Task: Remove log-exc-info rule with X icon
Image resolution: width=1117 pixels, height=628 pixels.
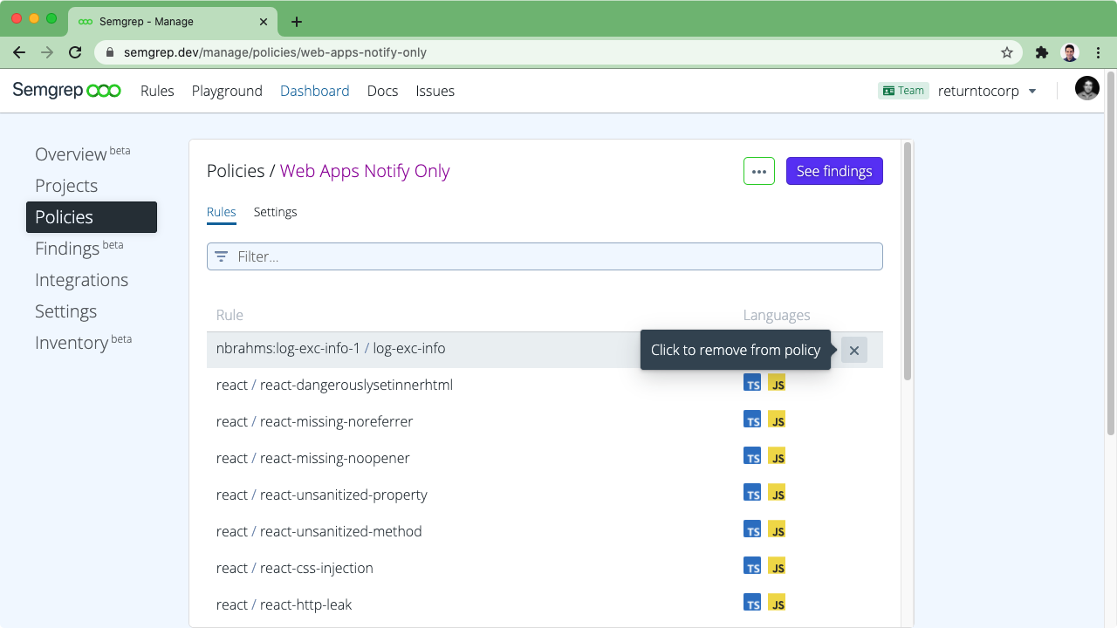Action: pos(854,350)
